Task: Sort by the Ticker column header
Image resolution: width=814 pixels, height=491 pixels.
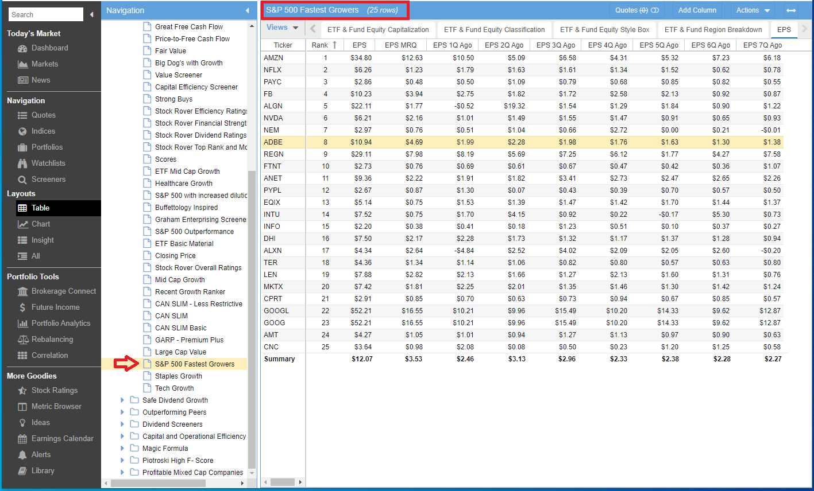Action: [x=283, y=45]
